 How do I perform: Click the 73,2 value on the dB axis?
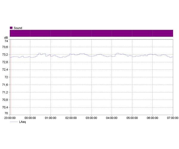point(5,55)
